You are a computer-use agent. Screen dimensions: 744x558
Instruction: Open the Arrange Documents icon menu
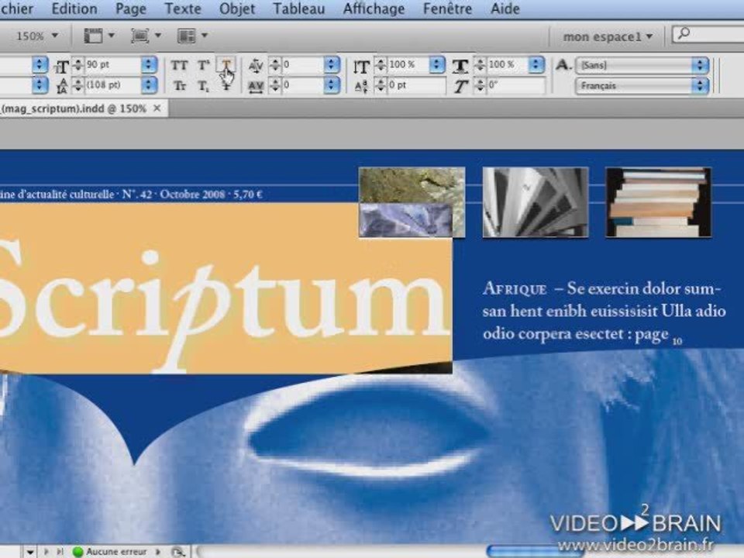point(192,36)
